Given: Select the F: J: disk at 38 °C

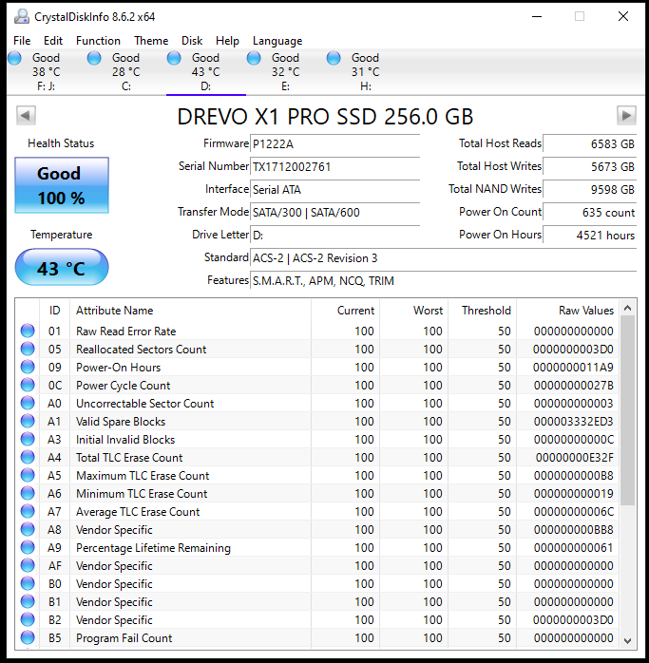Looking at the screenshot, I should tap(47, 72).
